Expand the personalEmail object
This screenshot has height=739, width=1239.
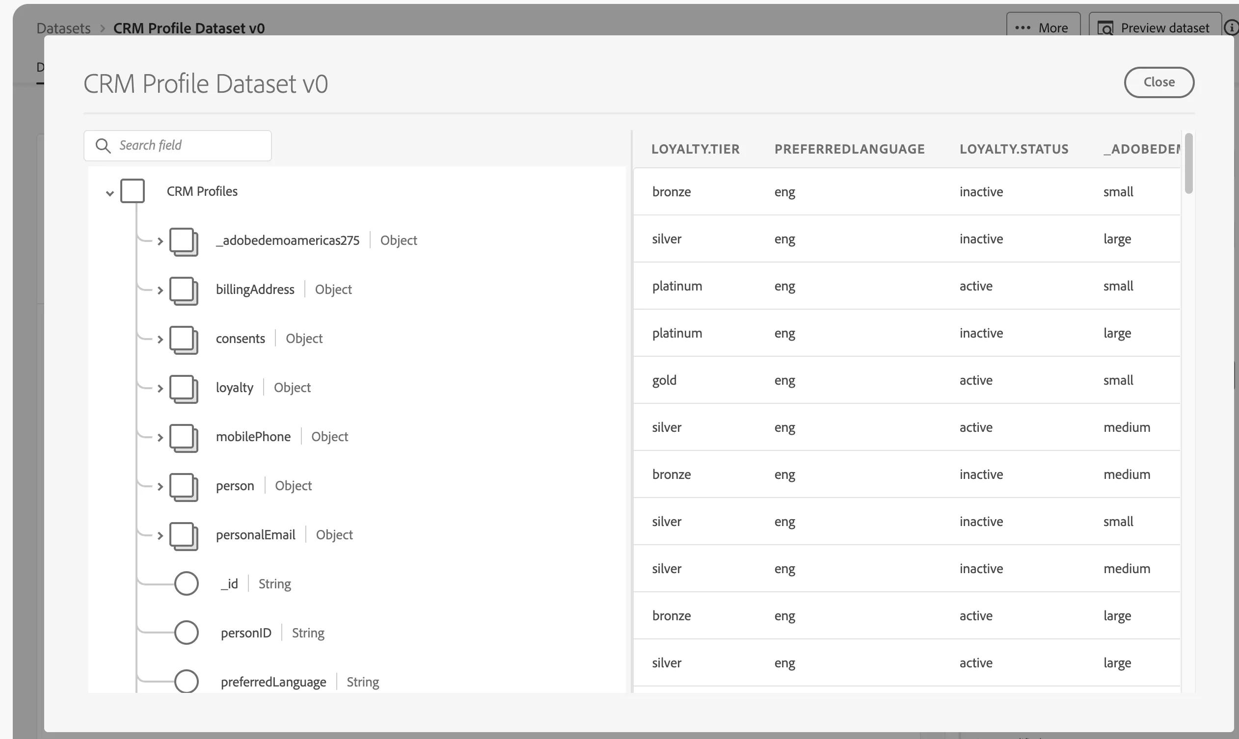160,536
